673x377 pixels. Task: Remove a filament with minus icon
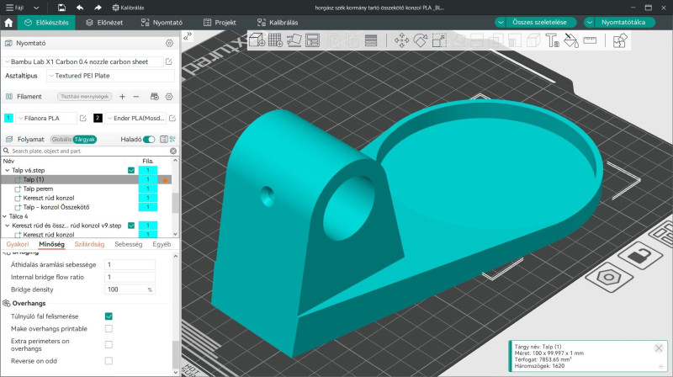[136, 97]
